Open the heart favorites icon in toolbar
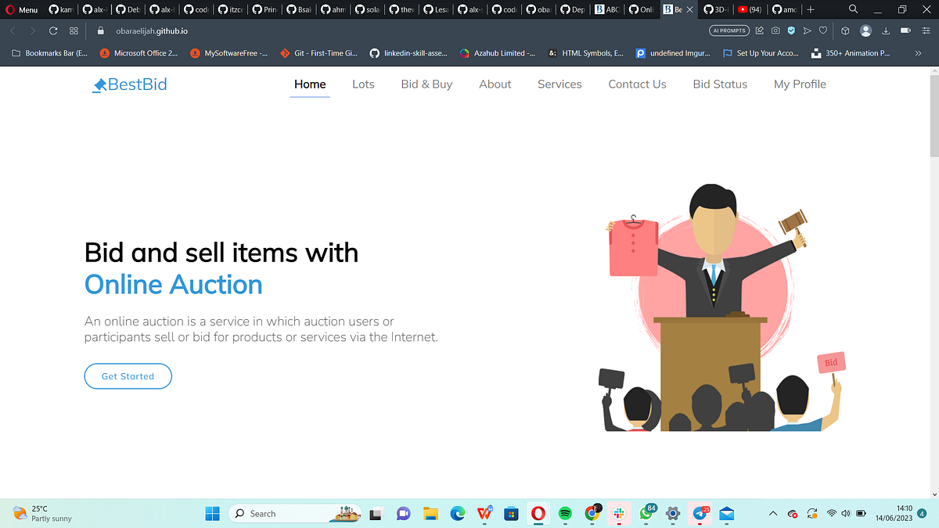 point(822,30)
